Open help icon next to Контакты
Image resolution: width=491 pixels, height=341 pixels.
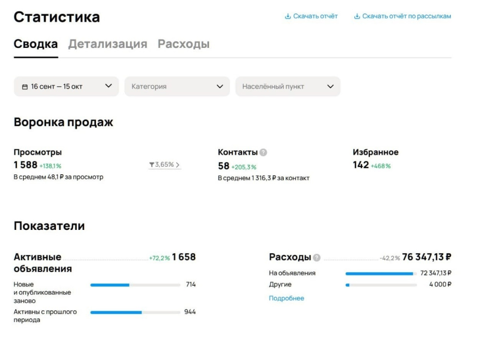click(x=263, y=152)
